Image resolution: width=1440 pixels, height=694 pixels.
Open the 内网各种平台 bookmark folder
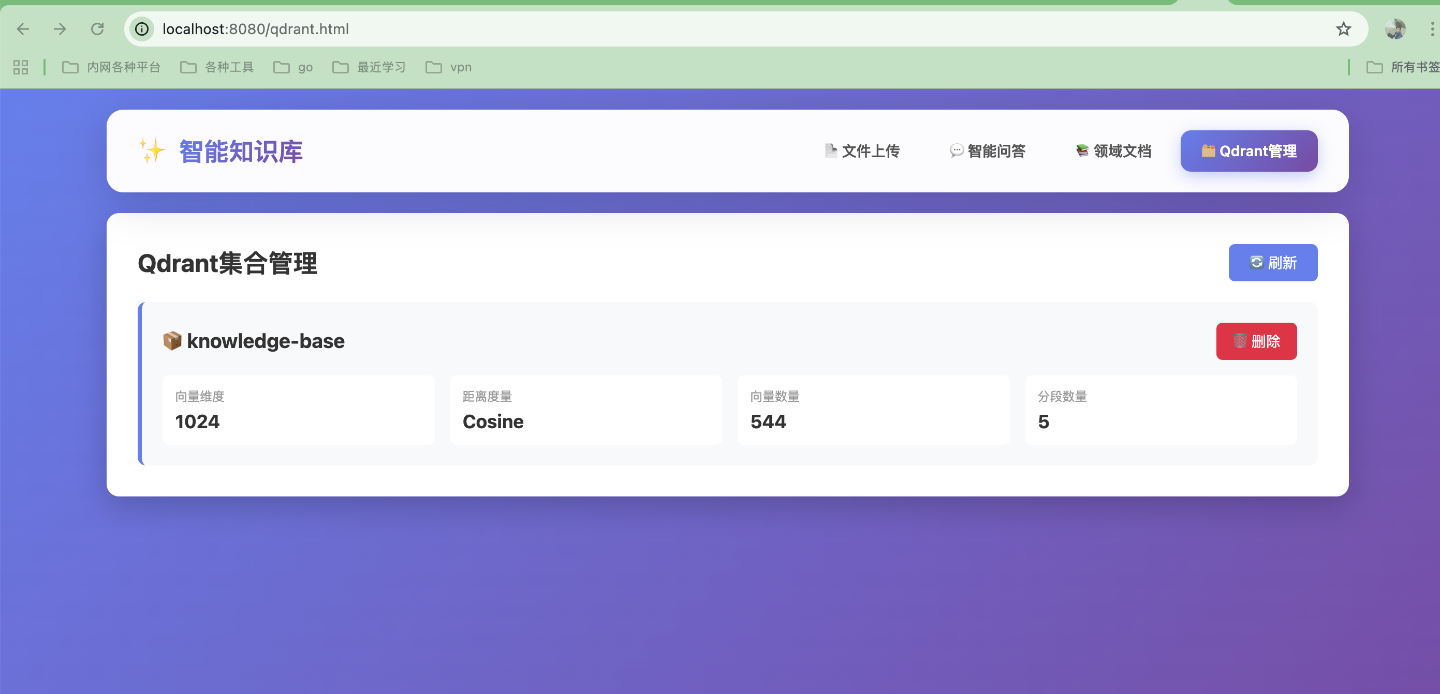pos(111,67)
